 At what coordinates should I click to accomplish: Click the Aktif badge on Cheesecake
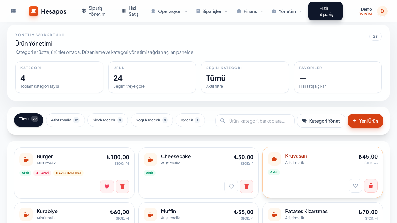(149, 173)
